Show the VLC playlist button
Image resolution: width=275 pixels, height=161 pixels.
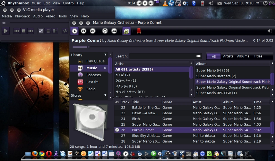[x=48, y=31]
